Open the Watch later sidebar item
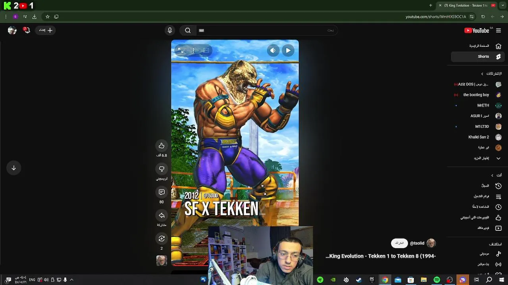 point(478,207)
